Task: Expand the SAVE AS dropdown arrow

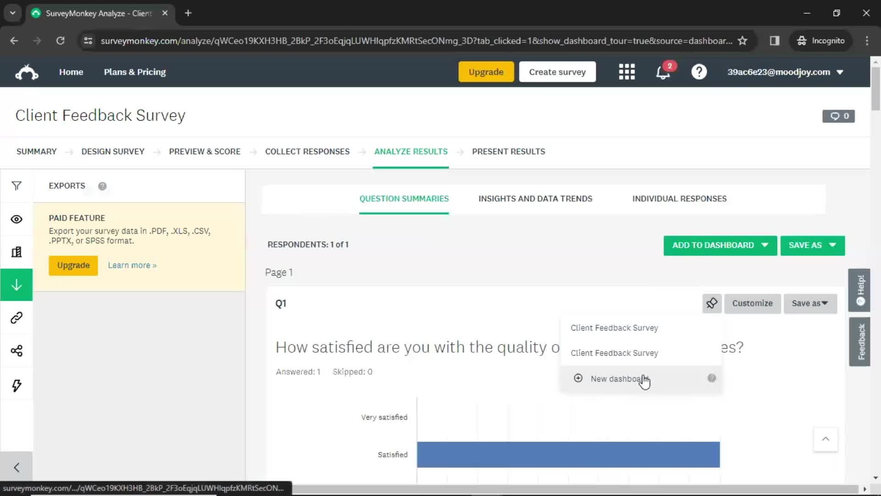Action: pos(834,245)
